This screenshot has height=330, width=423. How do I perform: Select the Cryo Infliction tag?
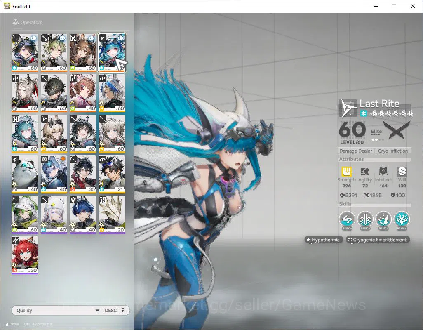pyautogui.click(x=393, y=151)
